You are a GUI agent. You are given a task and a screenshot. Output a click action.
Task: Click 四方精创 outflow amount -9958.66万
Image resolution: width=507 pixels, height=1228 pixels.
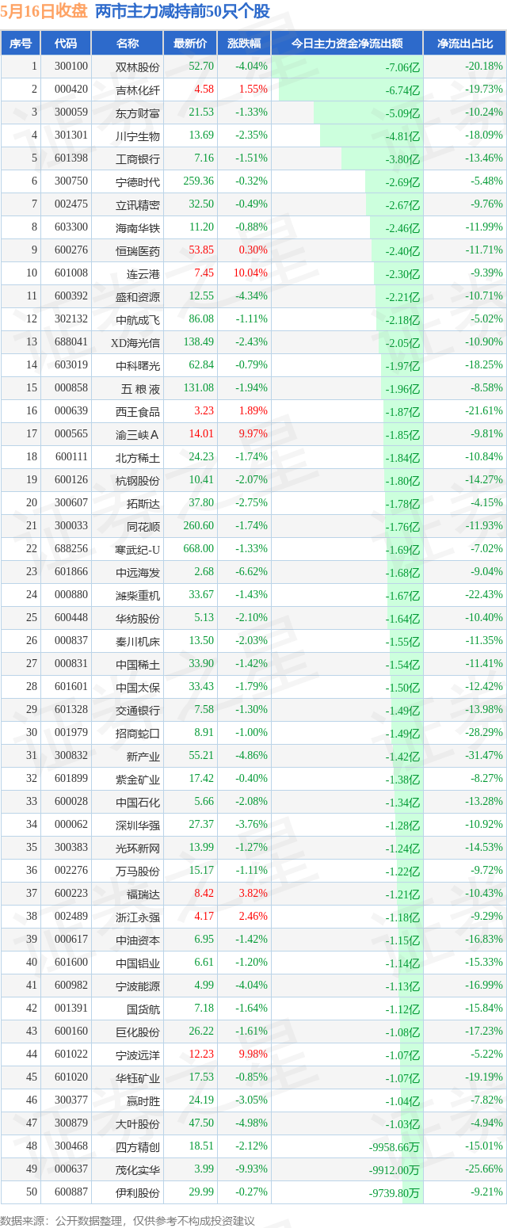394,1146
